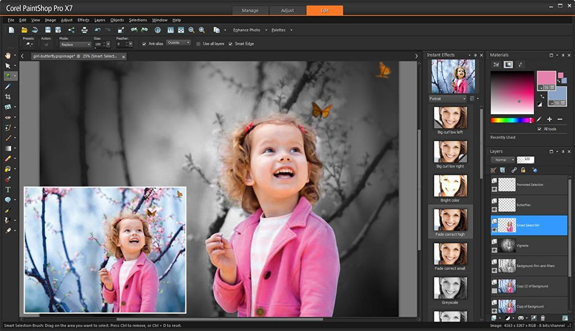The width and height of the screenshot is (575, 331).
Task: Enable the Use all layers checkbox
Action: (x=198, y=44)
